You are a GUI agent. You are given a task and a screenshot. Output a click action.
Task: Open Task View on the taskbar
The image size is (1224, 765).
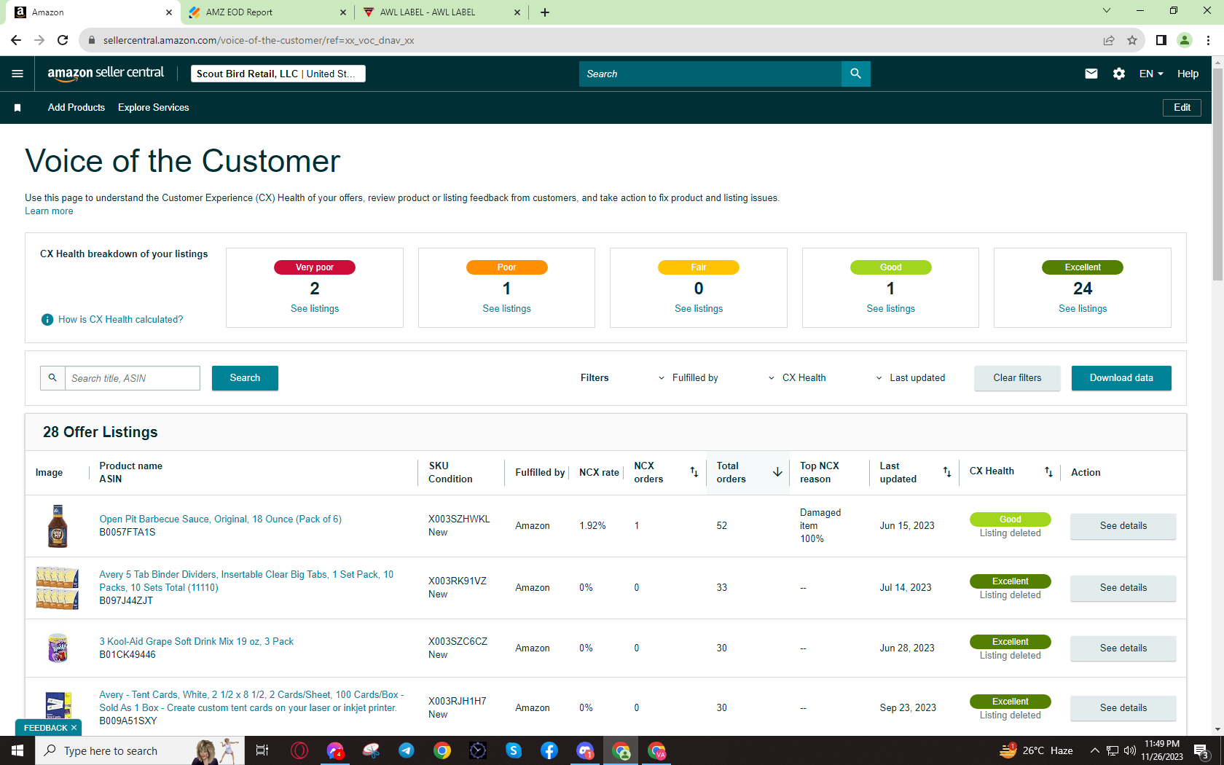tap(262, 750)
